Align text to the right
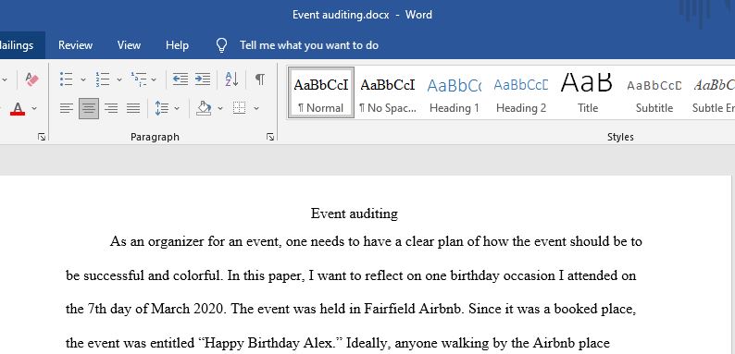 [x=111, y=109]
